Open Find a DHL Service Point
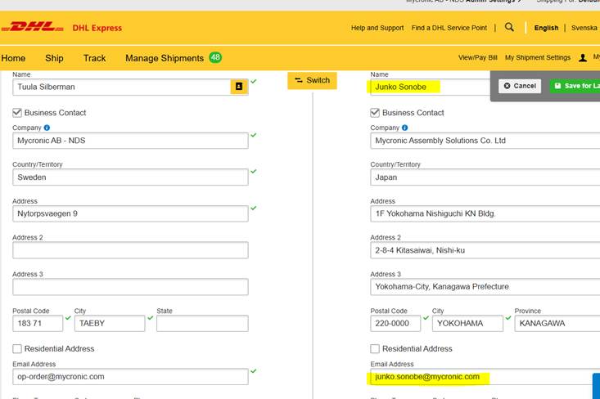The height and width of the screenshot is (399, 600). coord(449,28)
